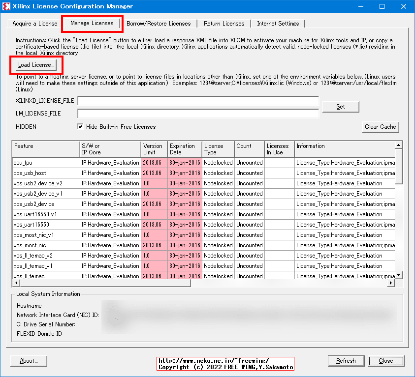Uncheck Hide Built-in Free Licenses checkbox
This screenshot has height=377, width=415.
(80, 127)
